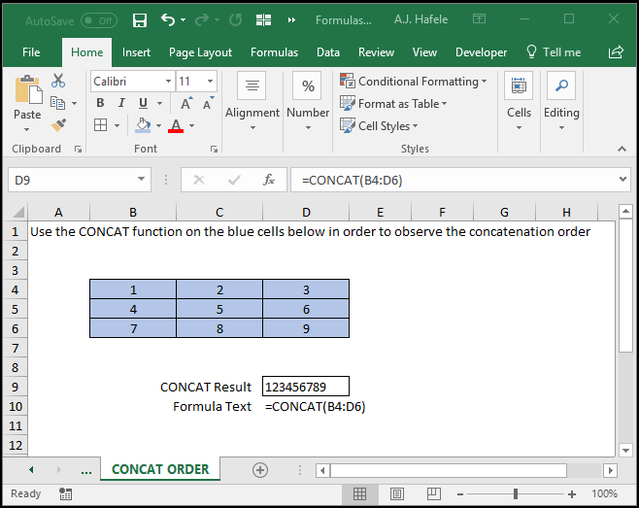
Task: Click the Undo arrow icon
Action: (167, 19)
